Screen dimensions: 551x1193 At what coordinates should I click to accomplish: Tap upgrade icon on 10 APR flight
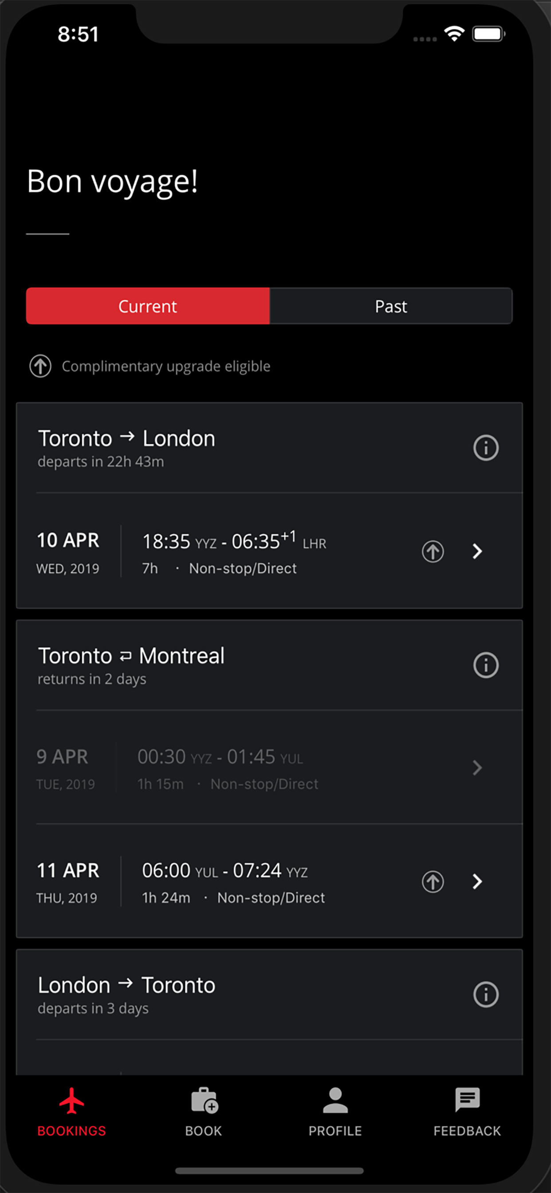click(x=433, y=552)
